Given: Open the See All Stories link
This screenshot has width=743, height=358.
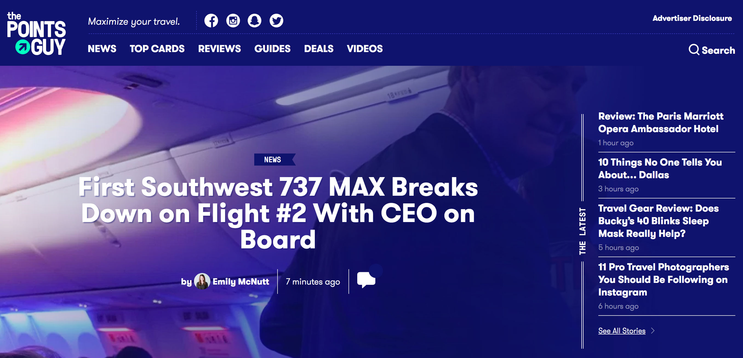Looking at the screenshot, I should pyautogui.click(x=622, y=331).
